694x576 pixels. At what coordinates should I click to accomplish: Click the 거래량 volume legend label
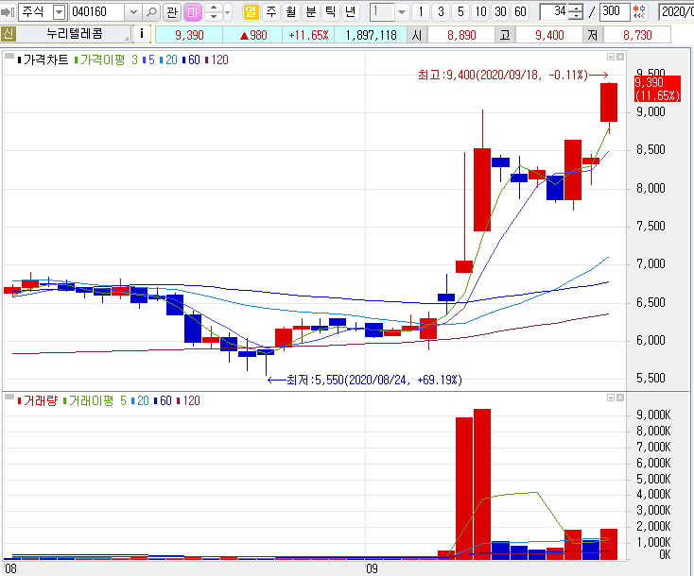38,400
